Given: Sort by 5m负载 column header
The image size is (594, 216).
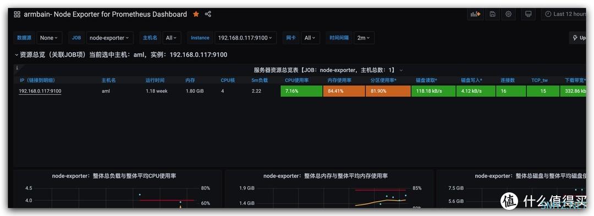Looking at the screenshot, I should (260, 80).
